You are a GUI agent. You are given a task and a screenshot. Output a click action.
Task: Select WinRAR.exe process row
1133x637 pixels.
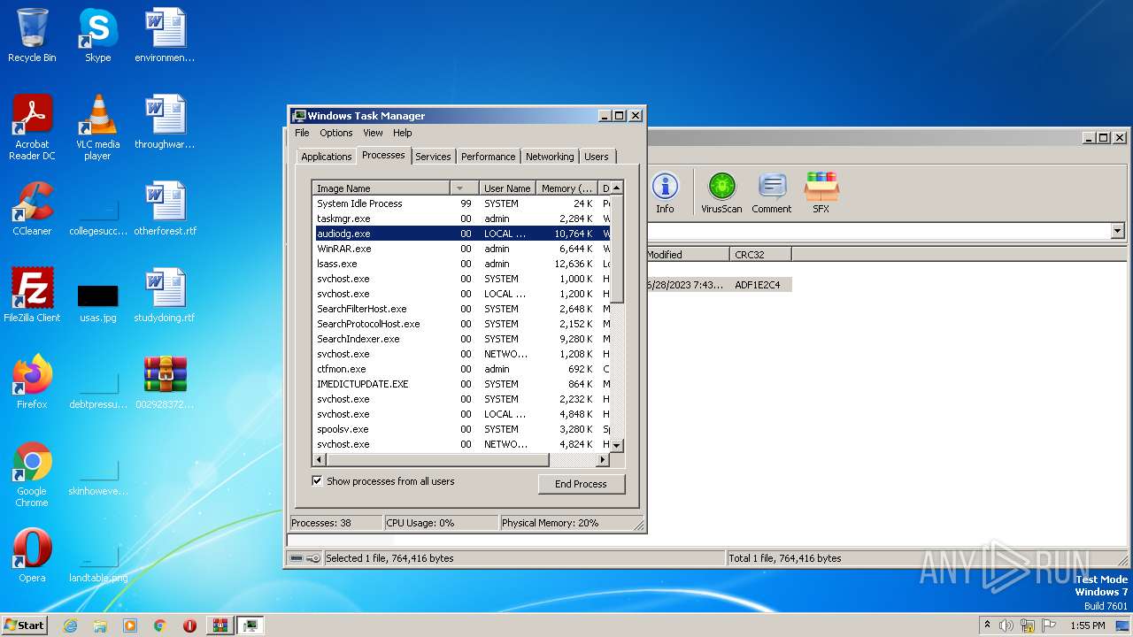[x=461, y=249]
